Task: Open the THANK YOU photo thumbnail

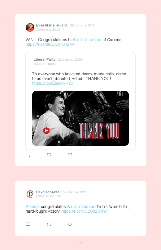Action: [x=80, y=118]
